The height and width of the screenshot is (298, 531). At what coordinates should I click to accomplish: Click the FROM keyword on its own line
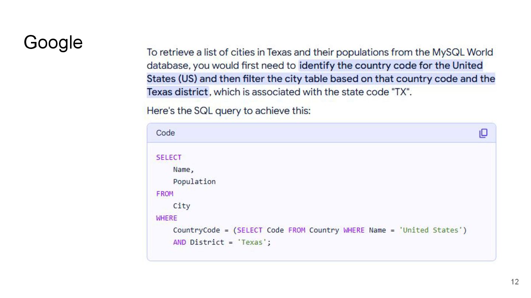coord(164,194)
